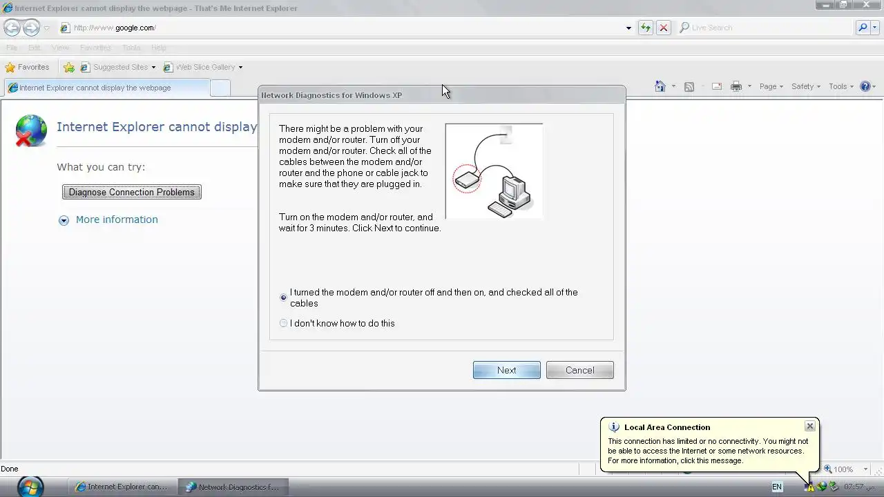Click the Home icon in command bar

pyautogui.click(x=660, y=86)
